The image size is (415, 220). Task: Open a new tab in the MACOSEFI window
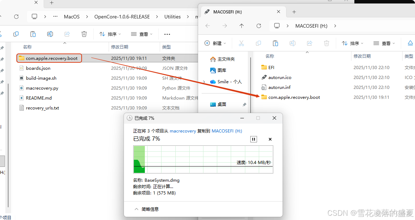pos(294,12)
